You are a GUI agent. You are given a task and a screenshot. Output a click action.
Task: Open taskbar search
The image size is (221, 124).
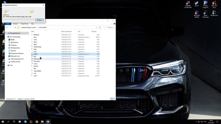pos(8,122)
